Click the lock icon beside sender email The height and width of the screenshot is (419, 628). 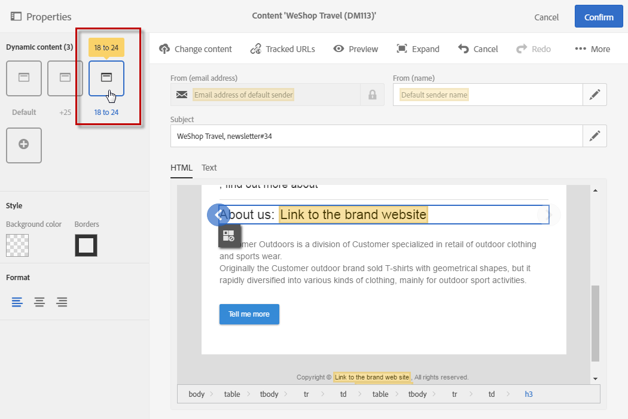[x=372, y=95]
